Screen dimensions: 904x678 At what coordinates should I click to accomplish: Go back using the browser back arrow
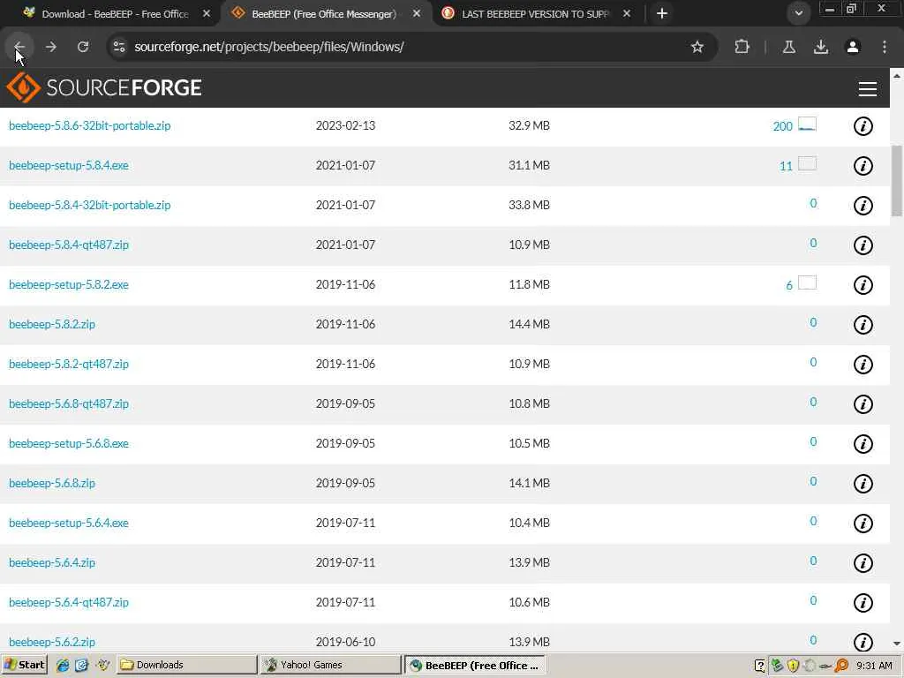pyautogui.click(x=19, y=47)
